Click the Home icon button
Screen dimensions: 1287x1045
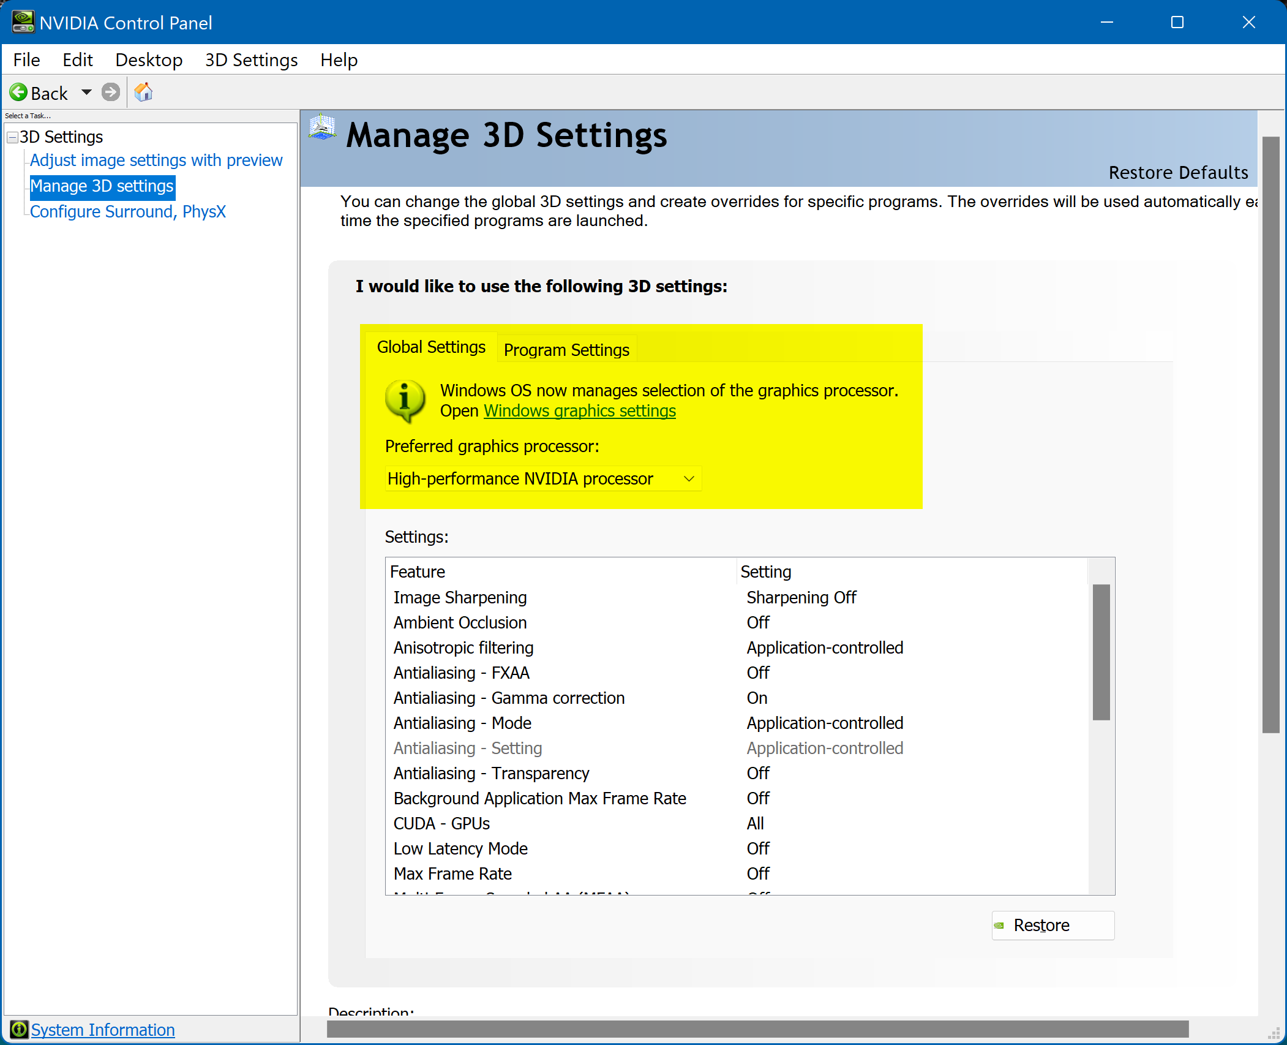(x=144, y=92)
